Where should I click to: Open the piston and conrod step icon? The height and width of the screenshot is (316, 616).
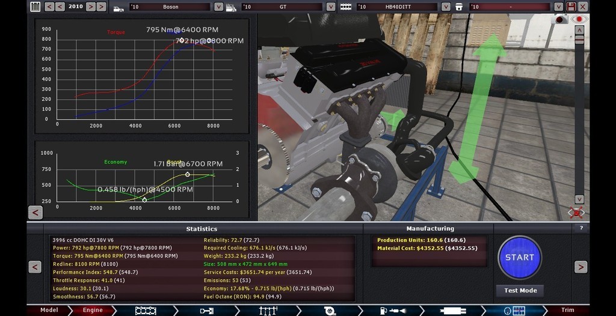[x=206, y=311]
